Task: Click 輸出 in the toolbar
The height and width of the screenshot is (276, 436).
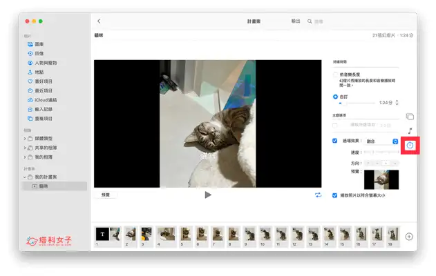Action: (296, 21)
